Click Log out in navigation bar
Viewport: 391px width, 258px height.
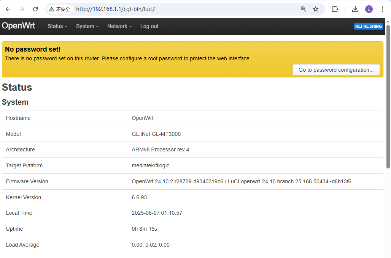149,26
